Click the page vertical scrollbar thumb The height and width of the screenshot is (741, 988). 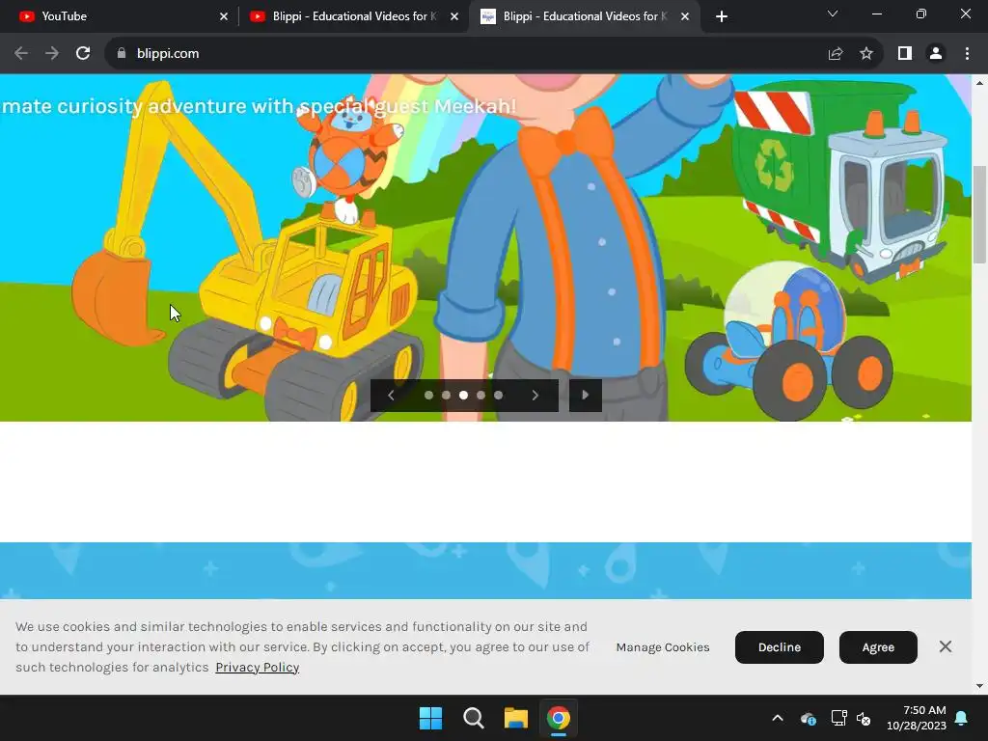[980, 214]
